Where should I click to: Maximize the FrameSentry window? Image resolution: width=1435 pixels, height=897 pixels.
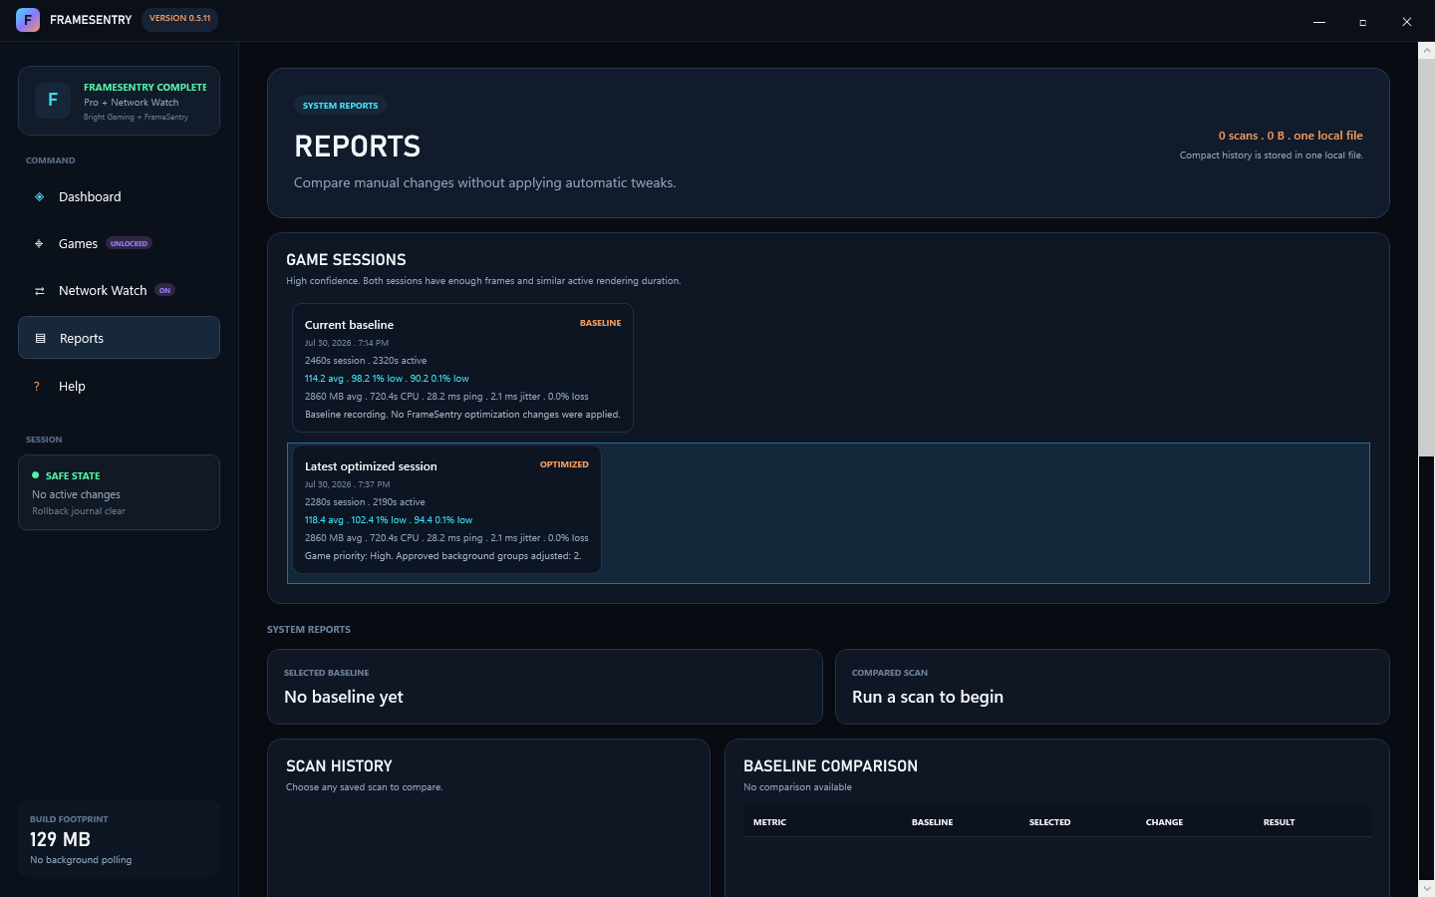pos(1362,21)
